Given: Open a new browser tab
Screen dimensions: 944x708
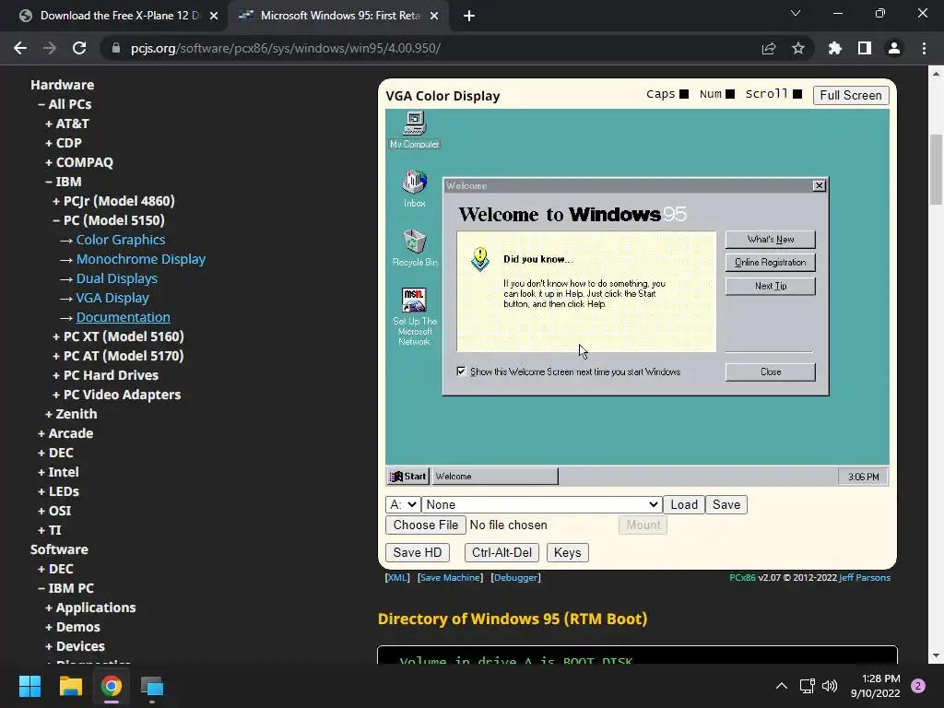Looking at the screenshot, I should (x=469, y=16).
